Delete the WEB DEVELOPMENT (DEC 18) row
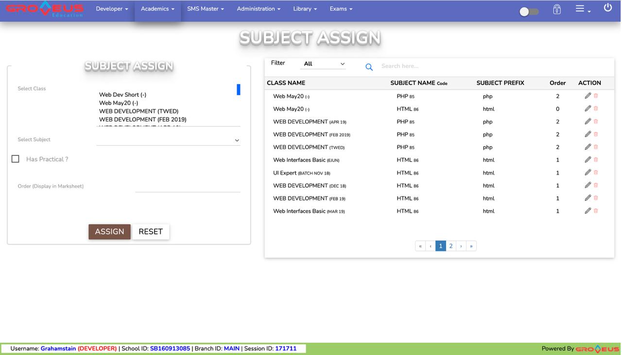This screenshot has width=622, height=355. tap(596, 185)
